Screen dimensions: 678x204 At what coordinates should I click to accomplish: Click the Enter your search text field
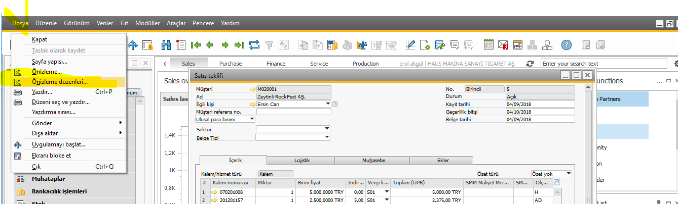coord(603,64)
